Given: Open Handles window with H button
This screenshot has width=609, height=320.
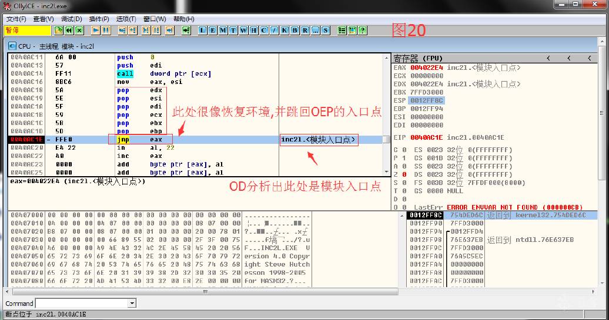Looking at the screenshot, I should click(253, 31).
